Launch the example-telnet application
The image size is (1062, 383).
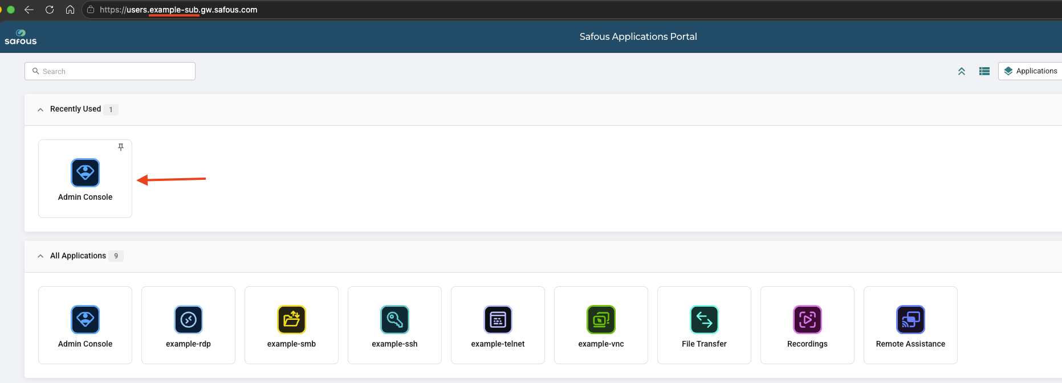(498, 325)
